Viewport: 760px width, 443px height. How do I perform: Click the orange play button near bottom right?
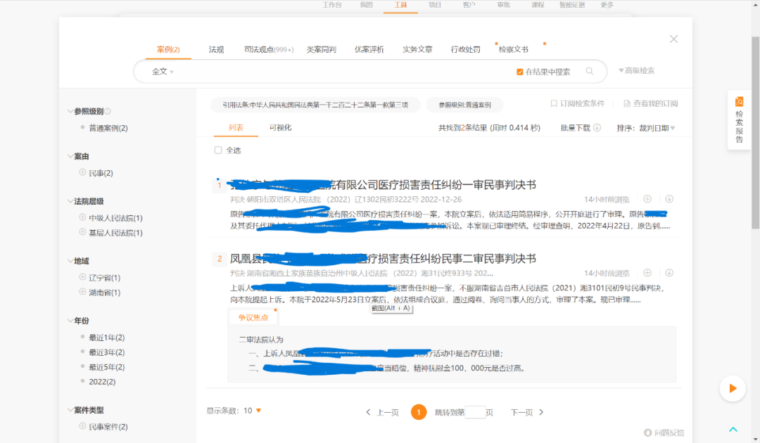733,388
